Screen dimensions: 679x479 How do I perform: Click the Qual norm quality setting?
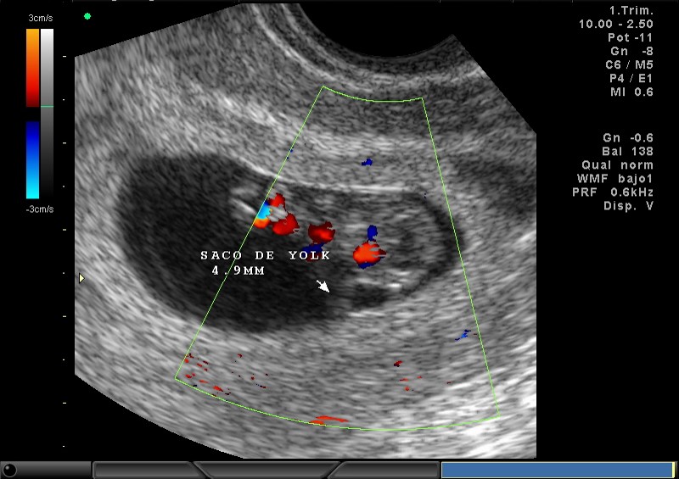pos(617,164)
